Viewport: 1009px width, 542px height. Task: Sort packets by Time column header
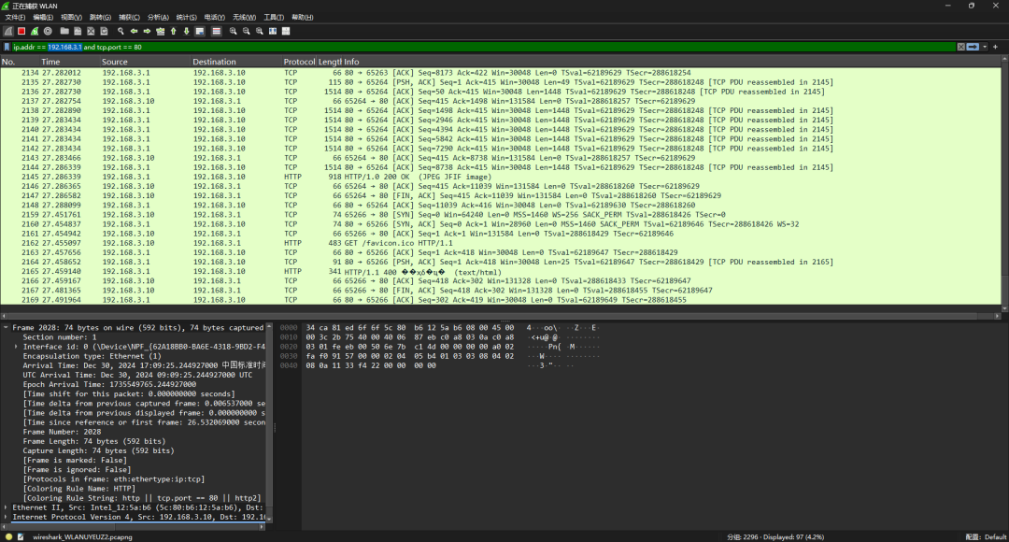(69, 62)
